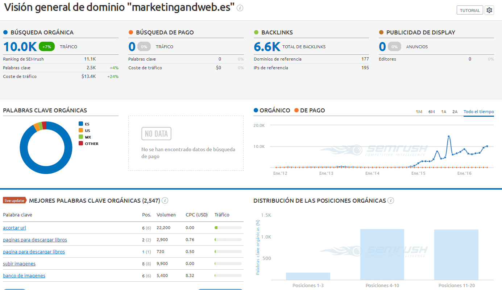The height and width of the screenshot is (290, 502).
Task: Click the live update badge
Action: 15,200
